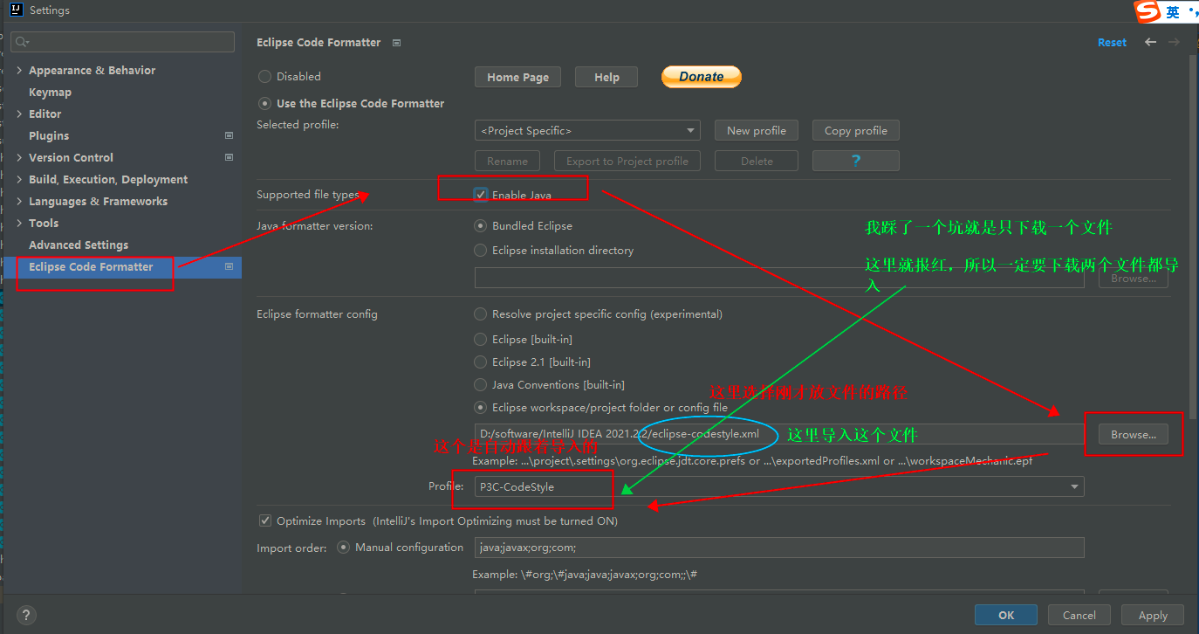Toggle the Enable Java checkbox
Viewport: 1199px width, 634px height.
pyautogui.click(x=480, y=195)
